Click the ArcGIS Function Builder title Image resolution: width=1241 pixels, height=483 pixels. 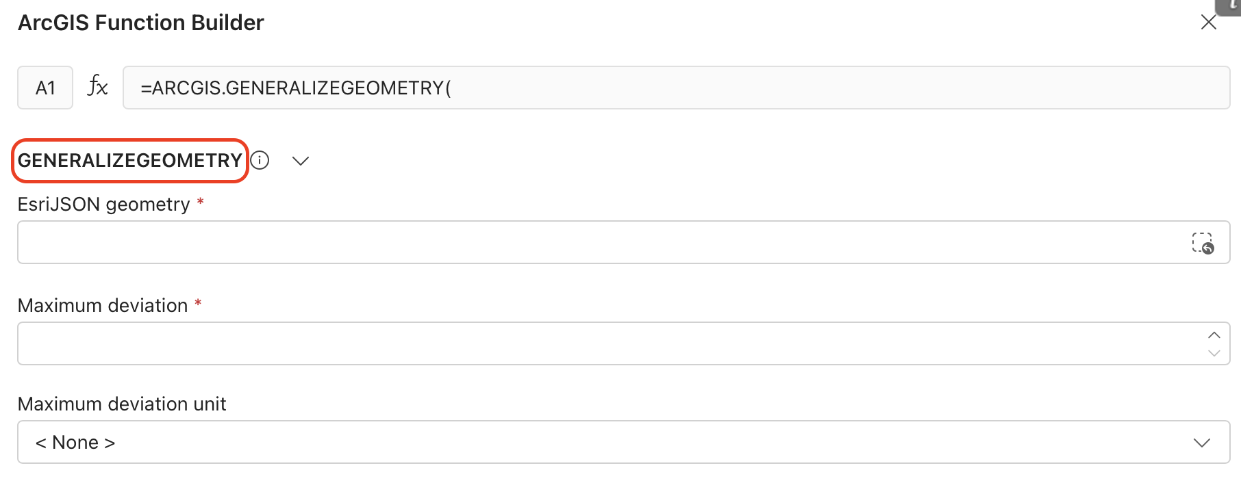tap(140, 22)
